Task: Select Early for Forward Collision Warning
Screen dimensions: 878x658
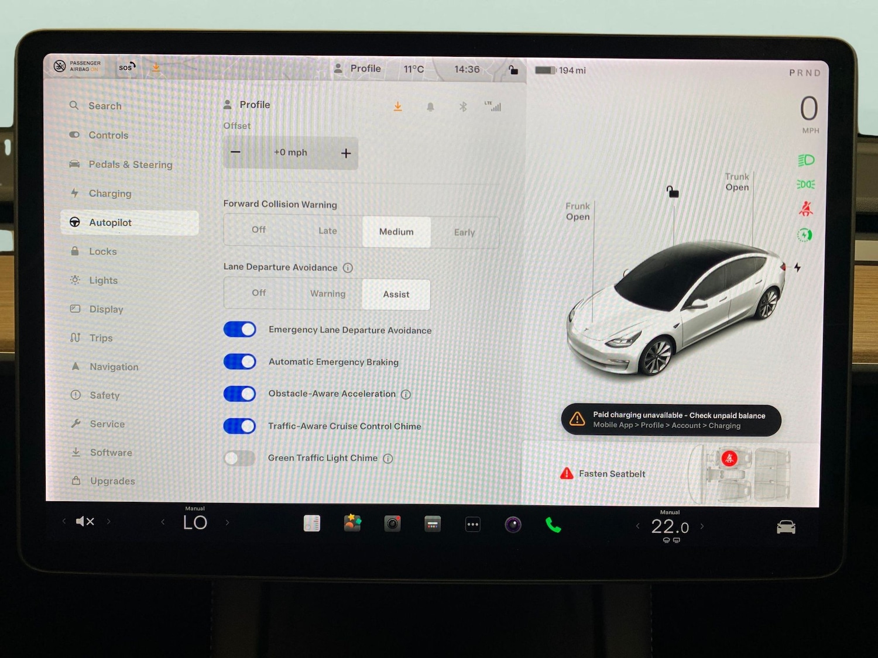Action: pos(464,232)
